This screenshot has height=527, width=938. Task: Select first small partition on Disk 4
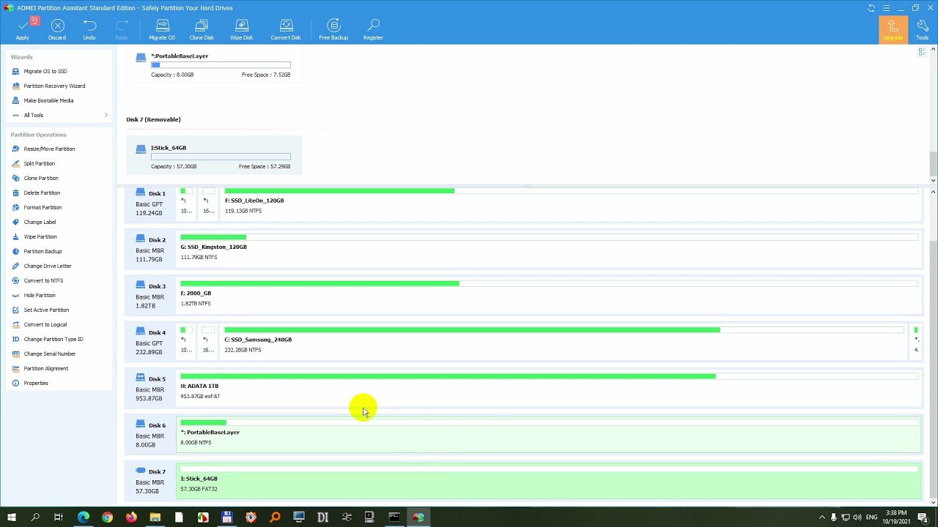[x=186, y=341]
